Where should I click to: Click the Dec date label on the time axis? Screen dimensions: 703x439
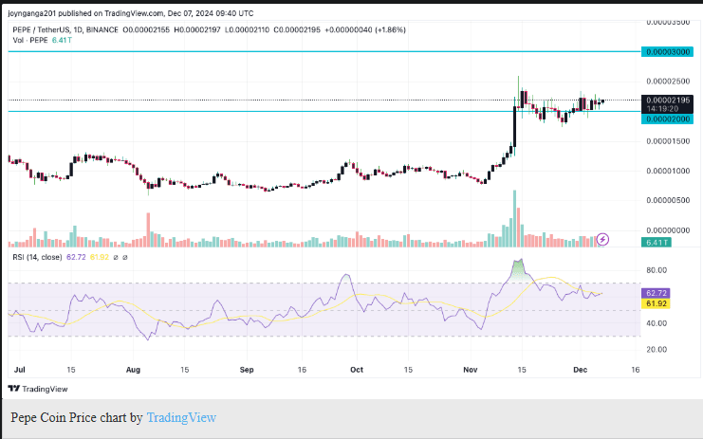(x=581, y=370)
